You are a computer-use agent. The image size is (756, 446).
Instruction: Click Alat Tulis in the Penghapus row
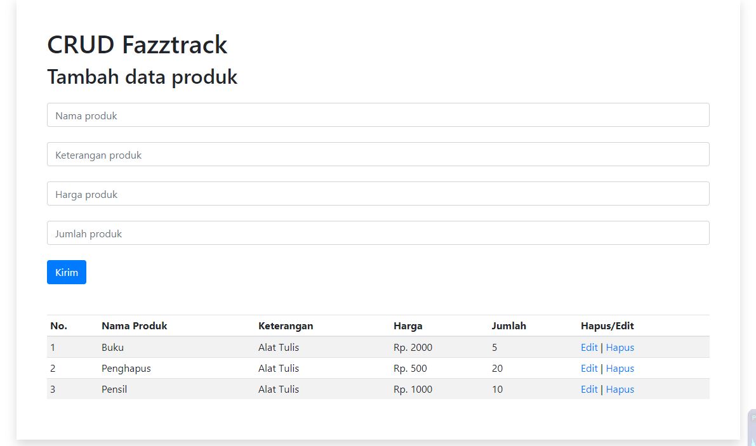click(x=279, y=369)
